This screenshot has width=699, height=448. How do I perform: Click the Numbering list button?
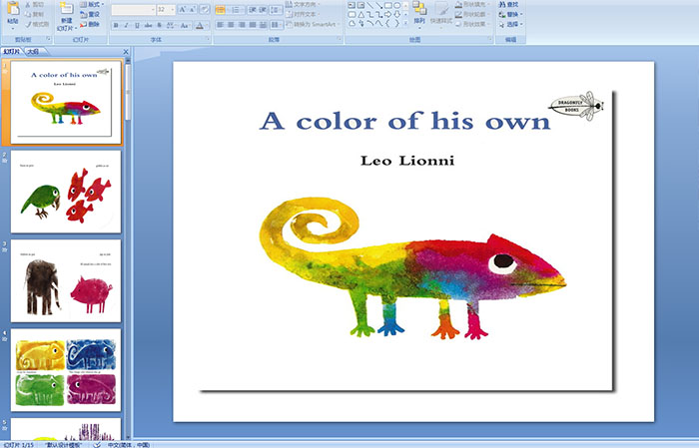pyautogui.click(x=238, y=10)
